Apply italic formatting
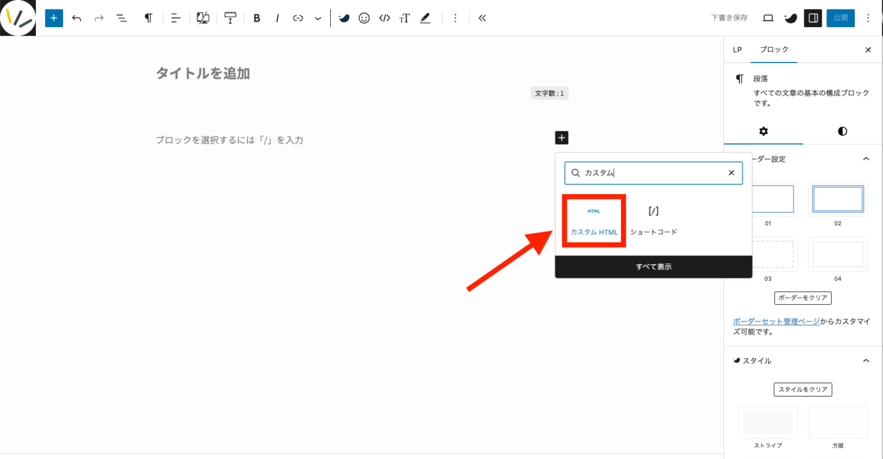 point(277,18)
